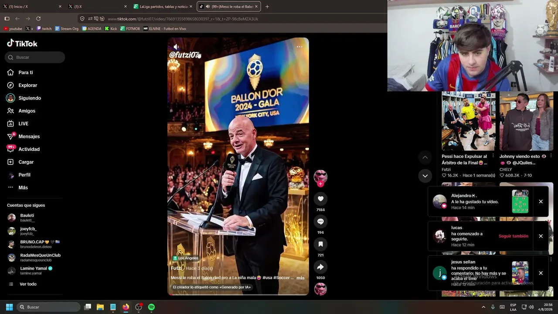Open the AGENDA bookmark
The height and width of the screenshot is (314, 558).
coord(92,29)
